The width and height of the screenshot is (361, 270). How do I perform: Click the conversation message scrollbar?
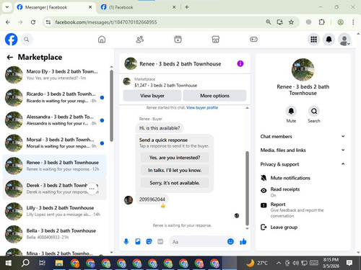point(247,188)
